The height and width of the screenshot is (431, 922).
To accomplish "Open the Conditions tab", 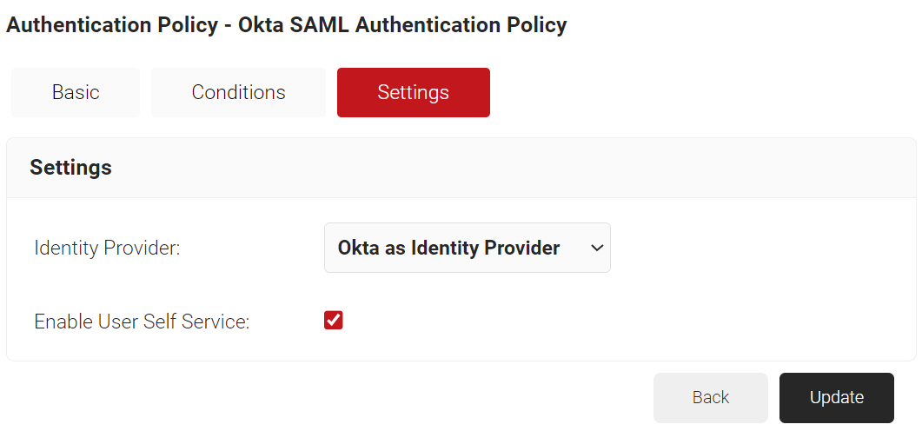I will coord(238,92).
